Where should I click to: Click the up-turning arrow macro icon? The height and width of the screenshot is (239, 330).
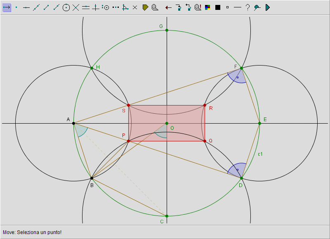[188, 7]
